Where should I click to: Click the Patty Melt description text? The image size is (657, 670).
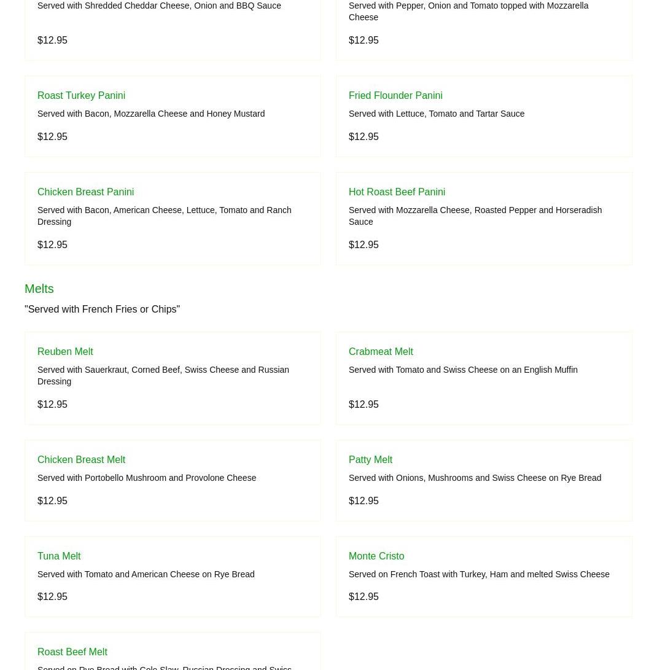(x=475, y=478)
